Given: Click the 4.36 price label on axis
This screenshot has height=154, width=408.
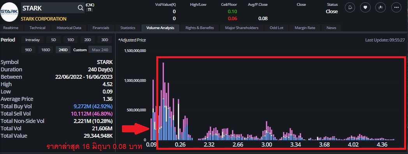Looking at the screenshot, I should [x=382, y=144].
